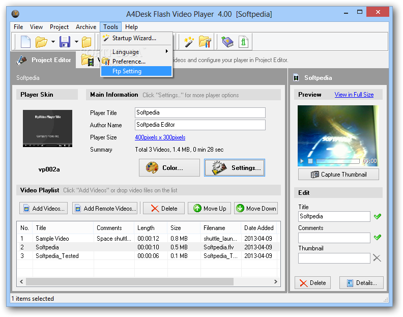The image size is (403, 317).
Task: Open the Project menu
Action: click(x=59, y=27)
